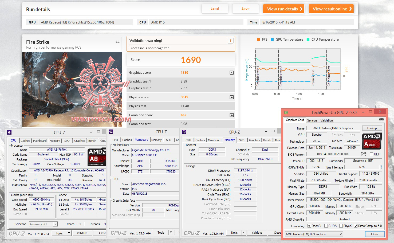Click the Memory Size 1024 MB field
This screenshot has height=243, width=394.
pos(319,193)
